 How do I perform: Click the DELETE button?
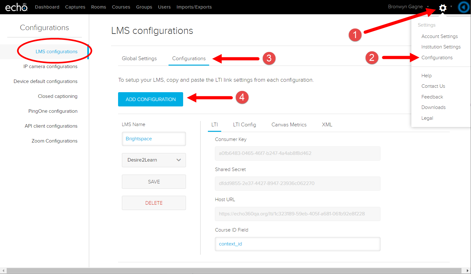point(154,203)
